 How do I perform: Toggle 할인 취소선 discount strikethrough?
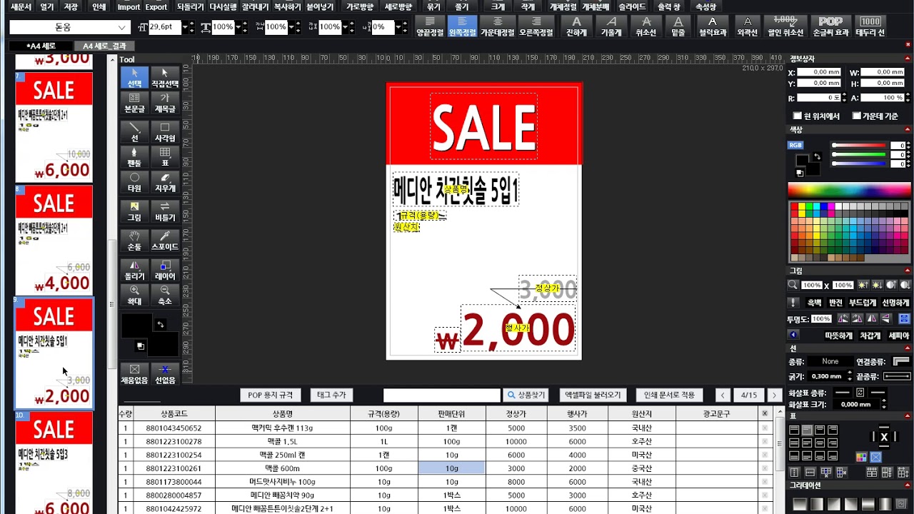(x=785, y=27)
